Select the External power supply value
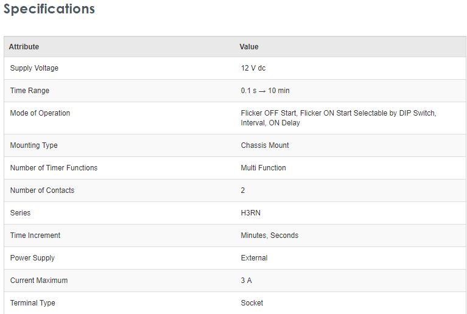 point(254,258)
